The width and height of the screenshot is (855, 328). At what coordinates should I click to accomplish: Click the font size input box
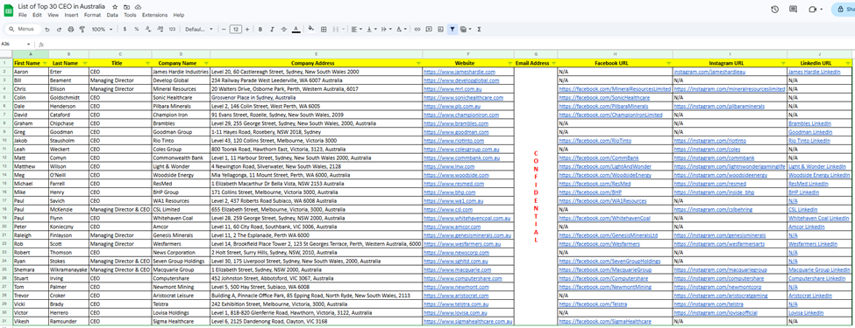coord(236,29)
